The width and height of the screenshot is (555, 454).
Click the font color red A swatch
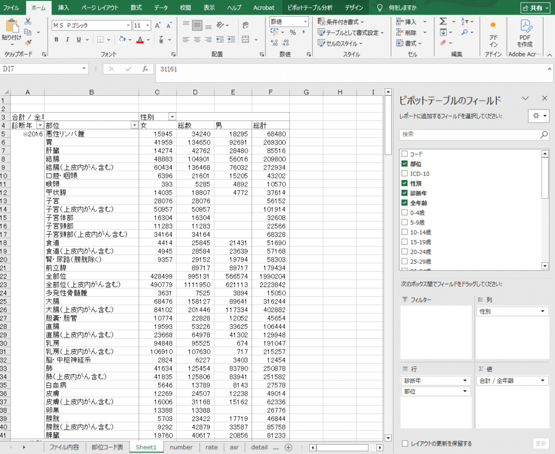(140, 40)
